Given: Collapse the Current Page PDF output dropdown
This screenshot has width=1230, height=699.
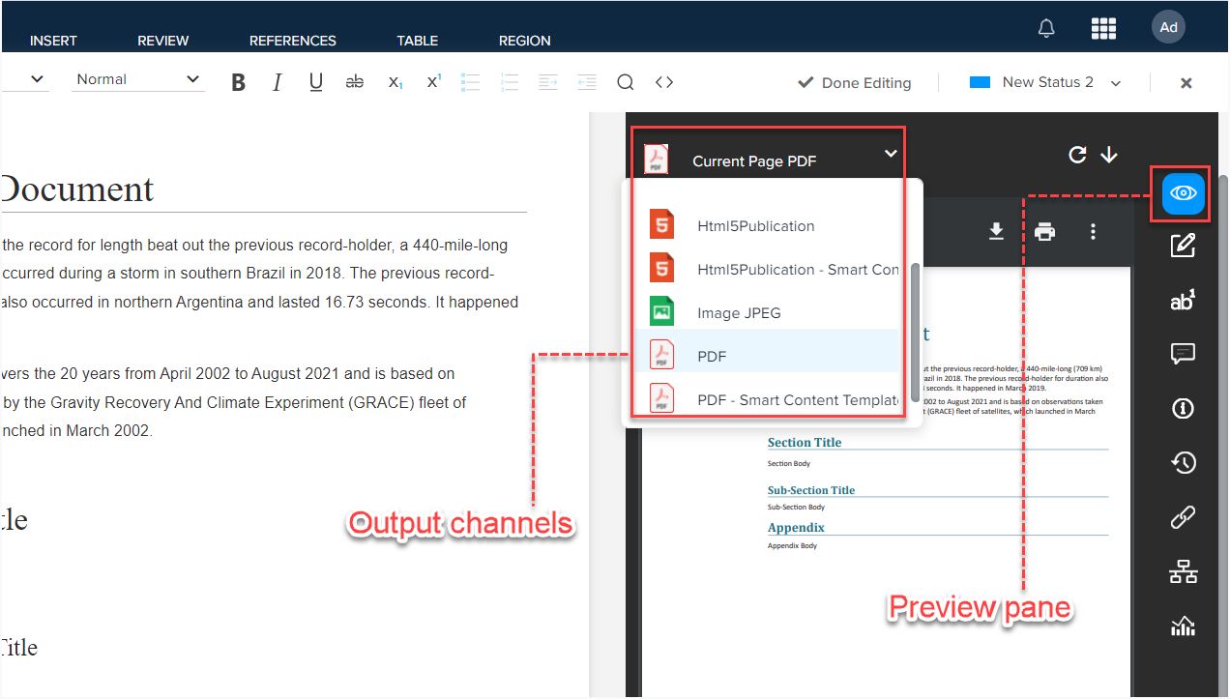Looking at the screenshot, I should coord(891,153).
